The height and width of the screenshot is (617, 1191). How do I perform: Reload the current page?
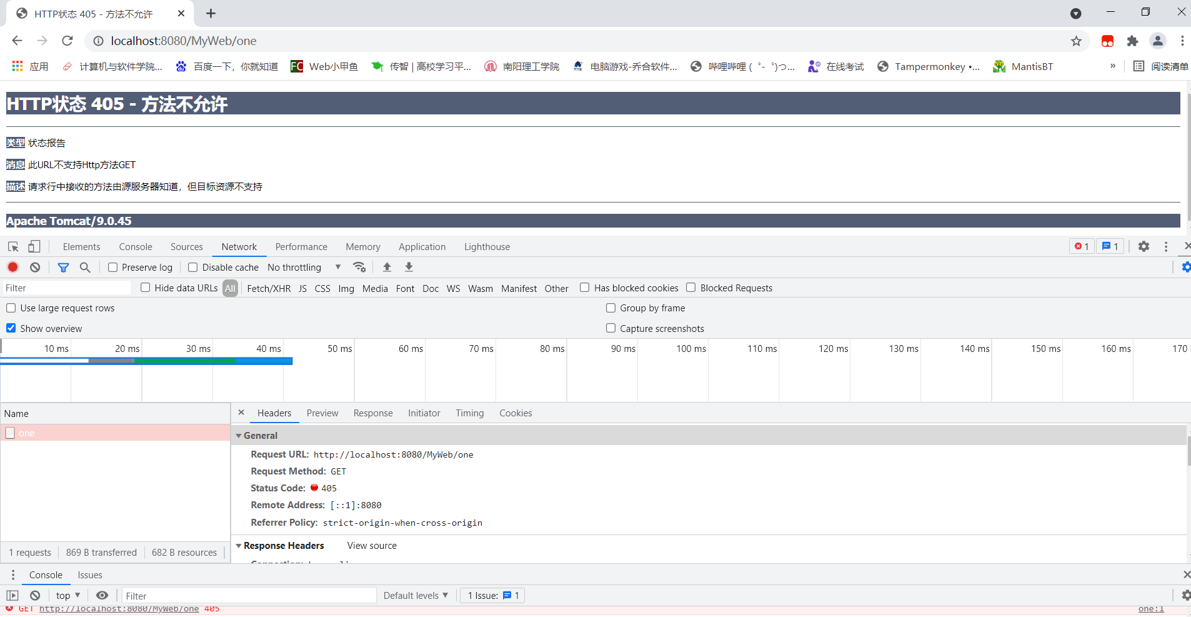pos(67,41)
